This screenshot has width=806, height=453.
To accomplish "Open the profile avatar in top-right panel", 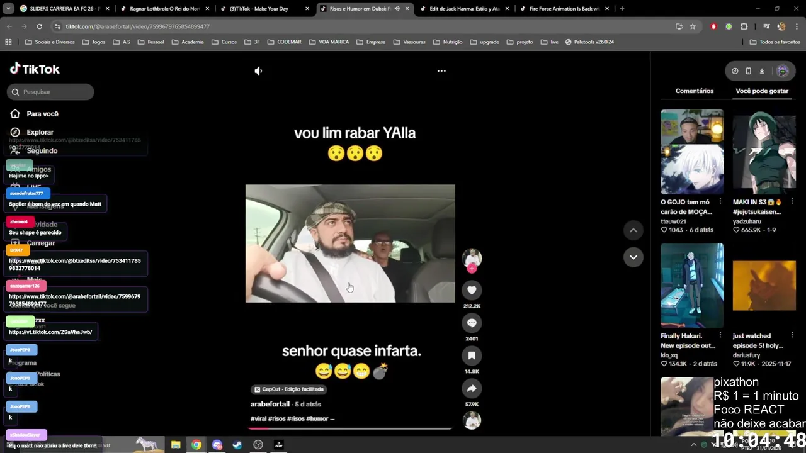I will point(783,71).
